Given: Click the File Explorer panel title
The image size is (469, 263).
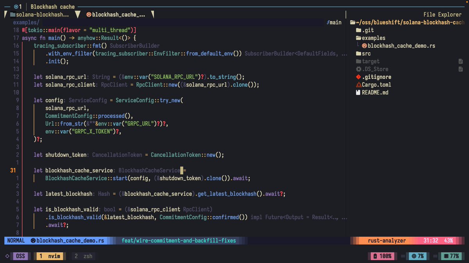Looking at the screenshot, I should click(x=442, y=14).
